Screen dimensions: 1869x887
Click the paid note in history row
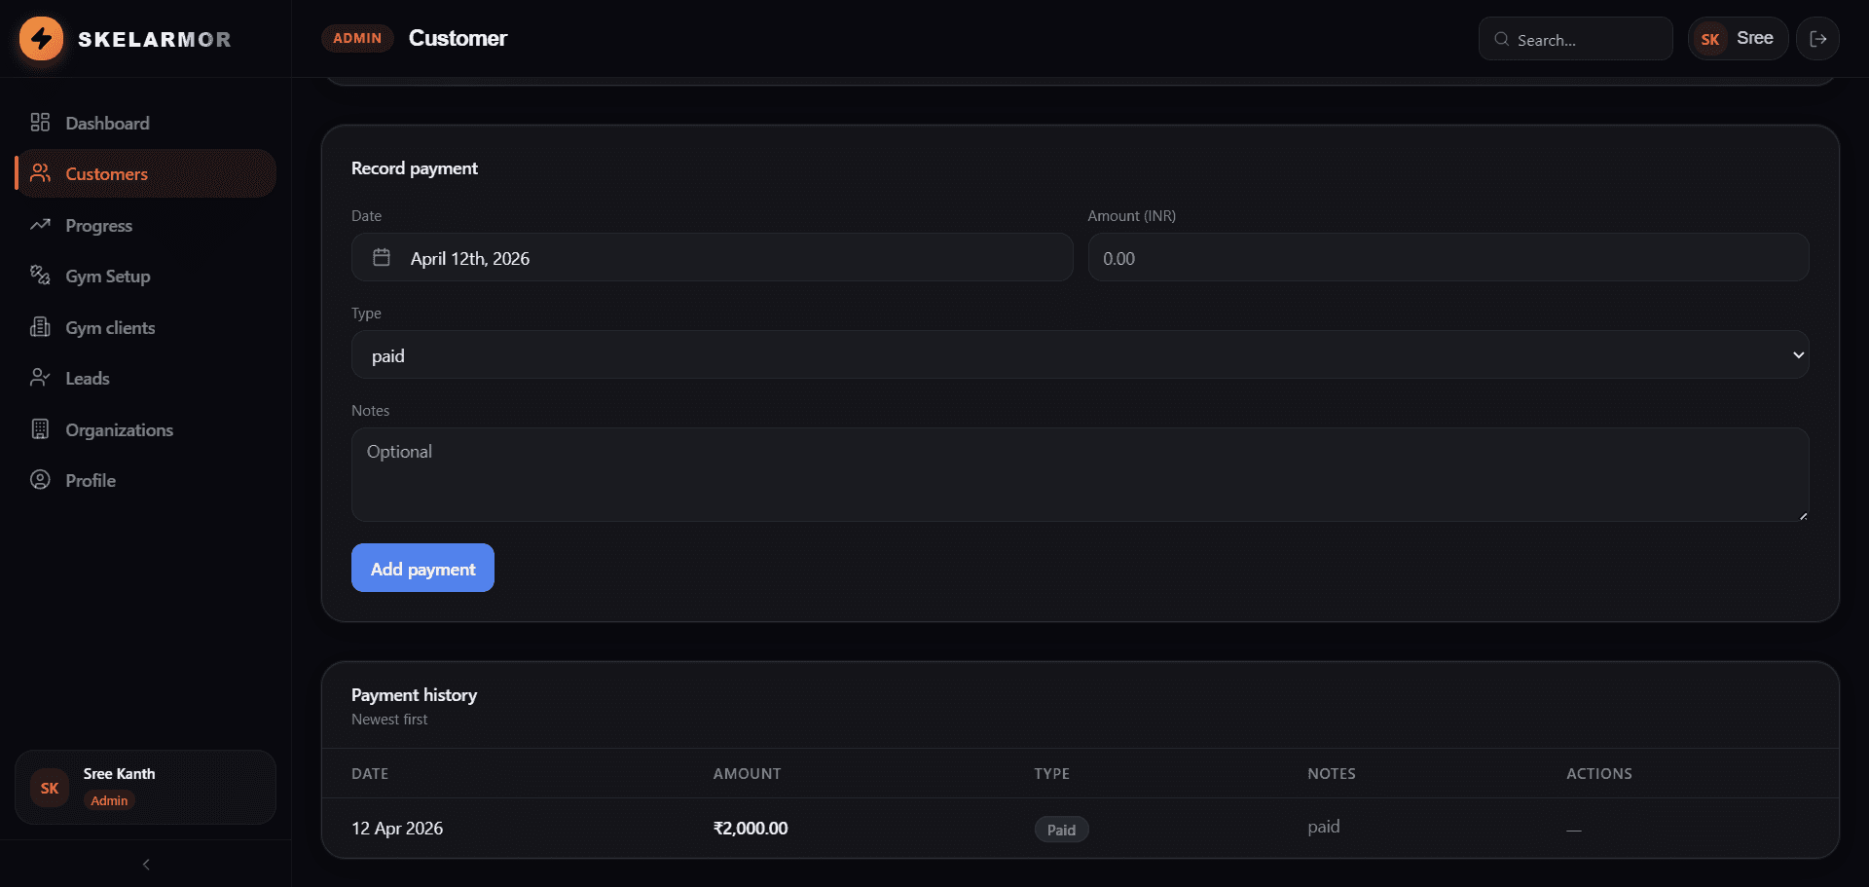pos(1323,827)
